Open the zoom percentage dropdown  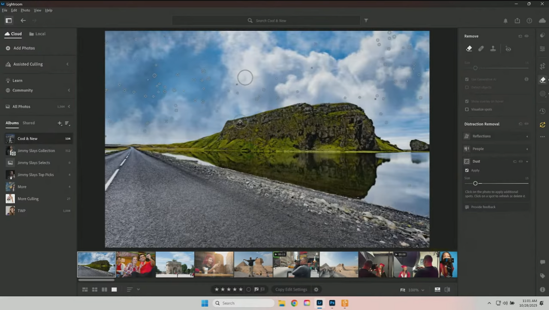[x=416, y=290]
